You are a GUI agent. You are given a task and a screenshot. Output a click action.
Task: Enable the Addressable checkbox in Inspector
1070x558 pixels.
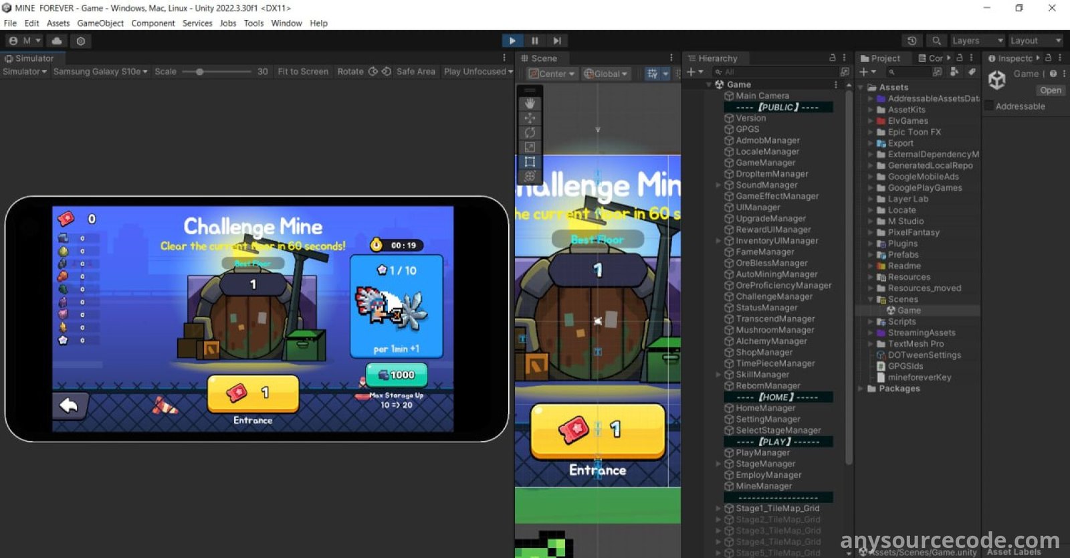(989, 106)
